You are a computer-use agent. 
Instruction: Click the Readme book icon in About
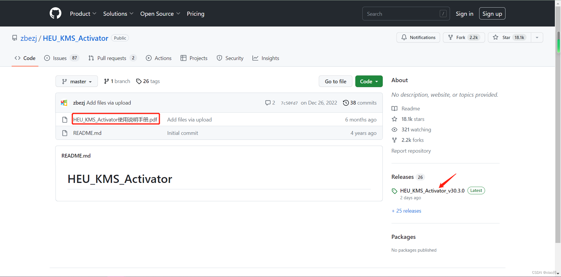point(394,109)
